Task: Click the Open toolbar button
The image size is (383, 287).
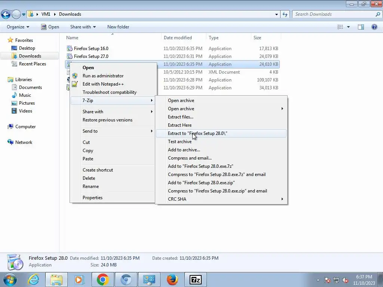Action: click(x=50, y=27)
